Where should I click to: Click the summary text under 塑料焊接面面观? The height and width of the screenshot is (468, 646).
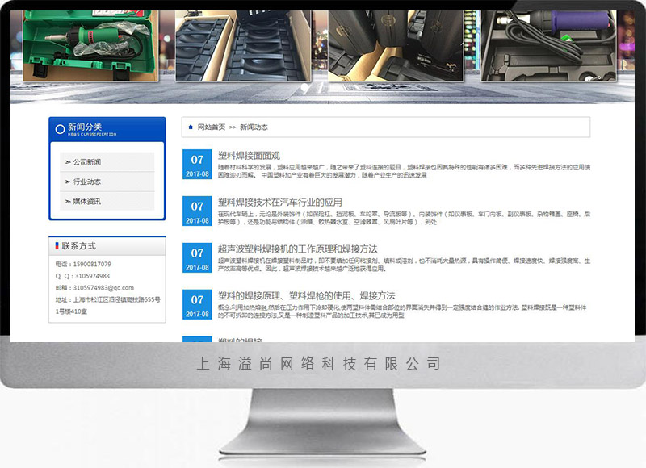tap(405, 171)
